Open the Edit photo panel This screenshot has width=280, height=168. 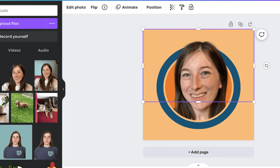coord(76,7)
